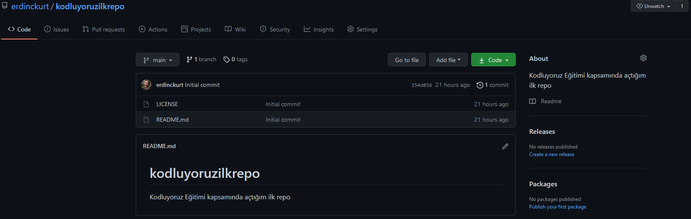Open the README.md file in file list
The width and height of the screenshot is (691, 219).
click(x=172, y=120)
